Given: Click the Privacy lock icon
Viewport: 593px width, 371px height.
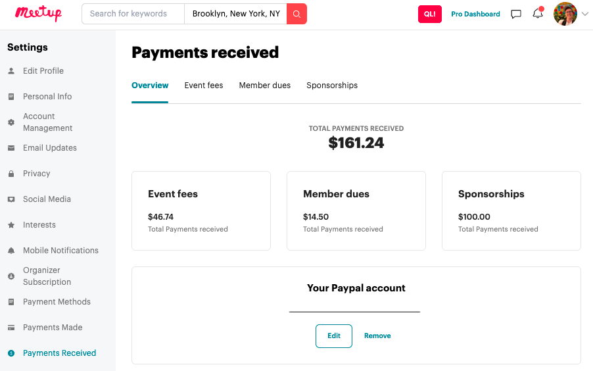Looking at the screenshot, I should tap(11, 174).
